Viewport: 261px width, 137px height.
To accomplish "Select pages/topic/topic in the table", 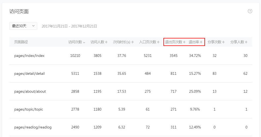I will tap(29, 109).
